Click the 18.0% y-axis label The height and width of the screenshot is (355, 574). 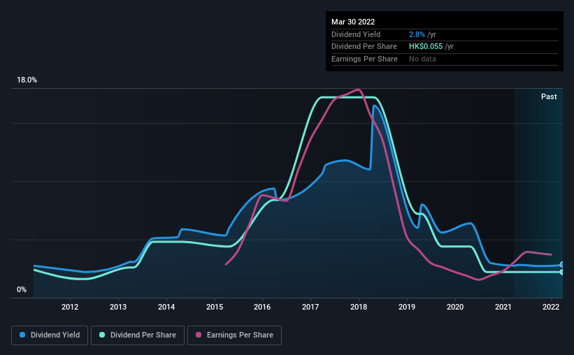coord(27,80)
